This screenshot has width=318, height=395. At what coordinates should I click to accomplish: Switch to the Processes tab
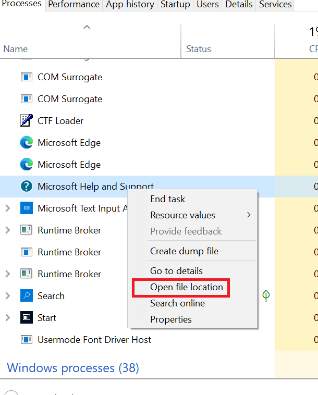point(22,4)
